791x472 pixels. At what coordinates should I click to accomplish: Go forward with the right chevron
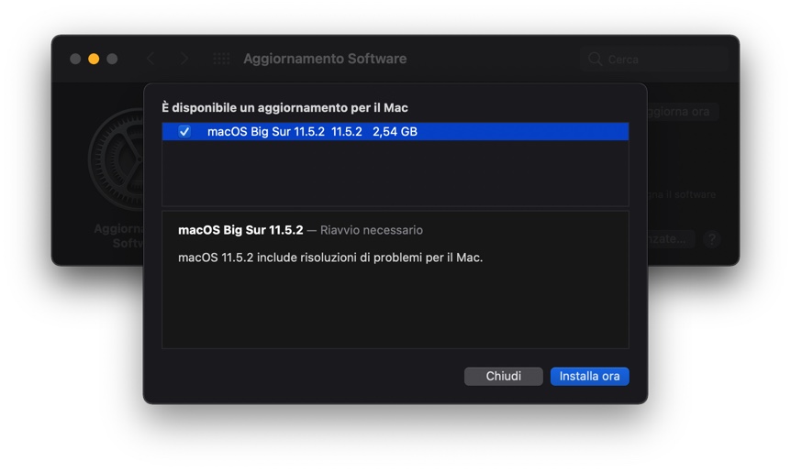pos(184,59)
